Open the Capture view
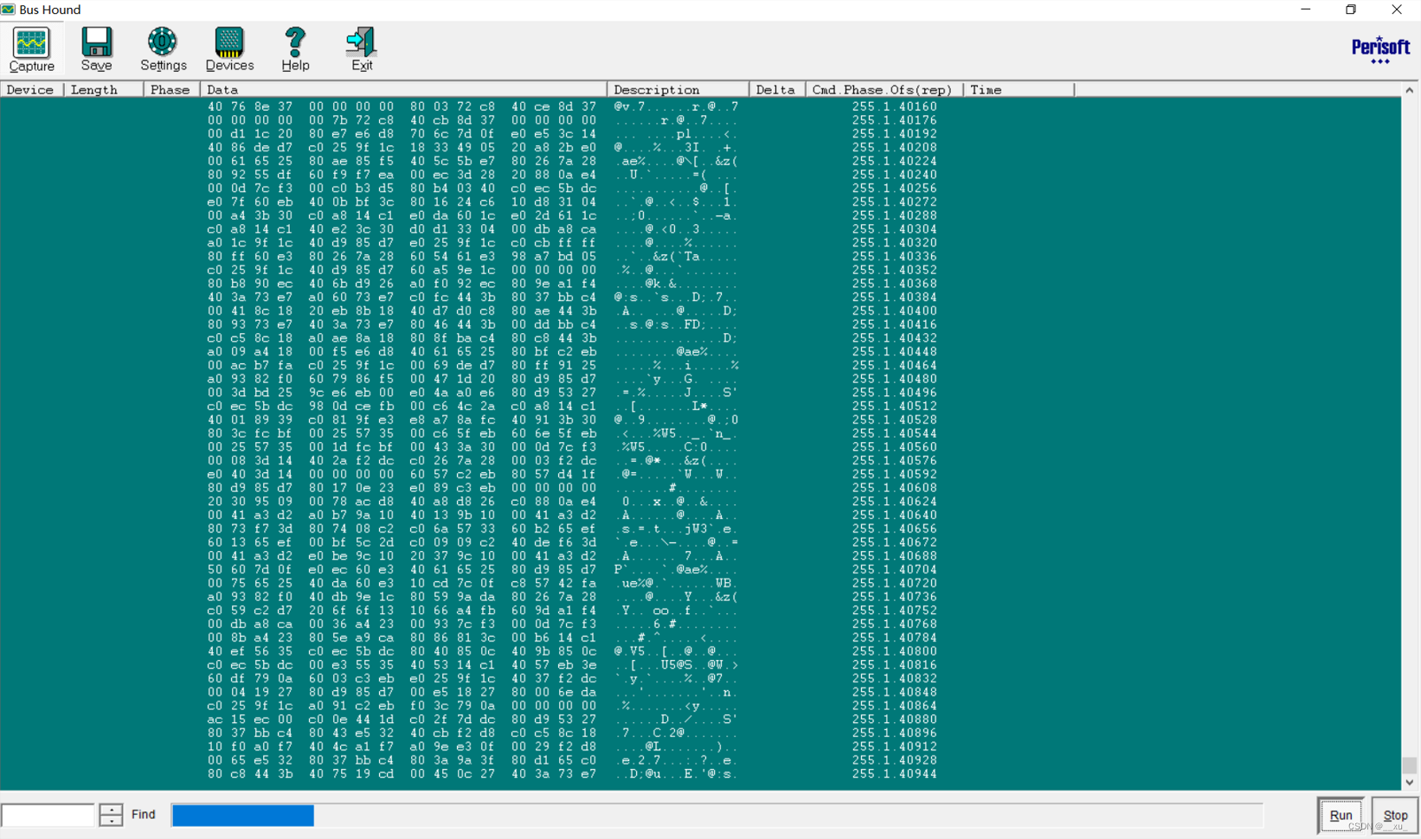Screen dimensions: 1421x839 (x=32, y=49)
